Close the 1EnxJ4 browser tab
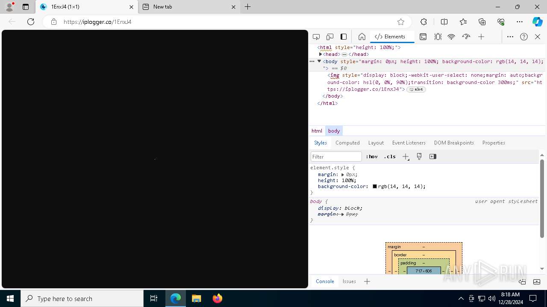The height and width of the screenshot is (307, 547). (131, 7)
